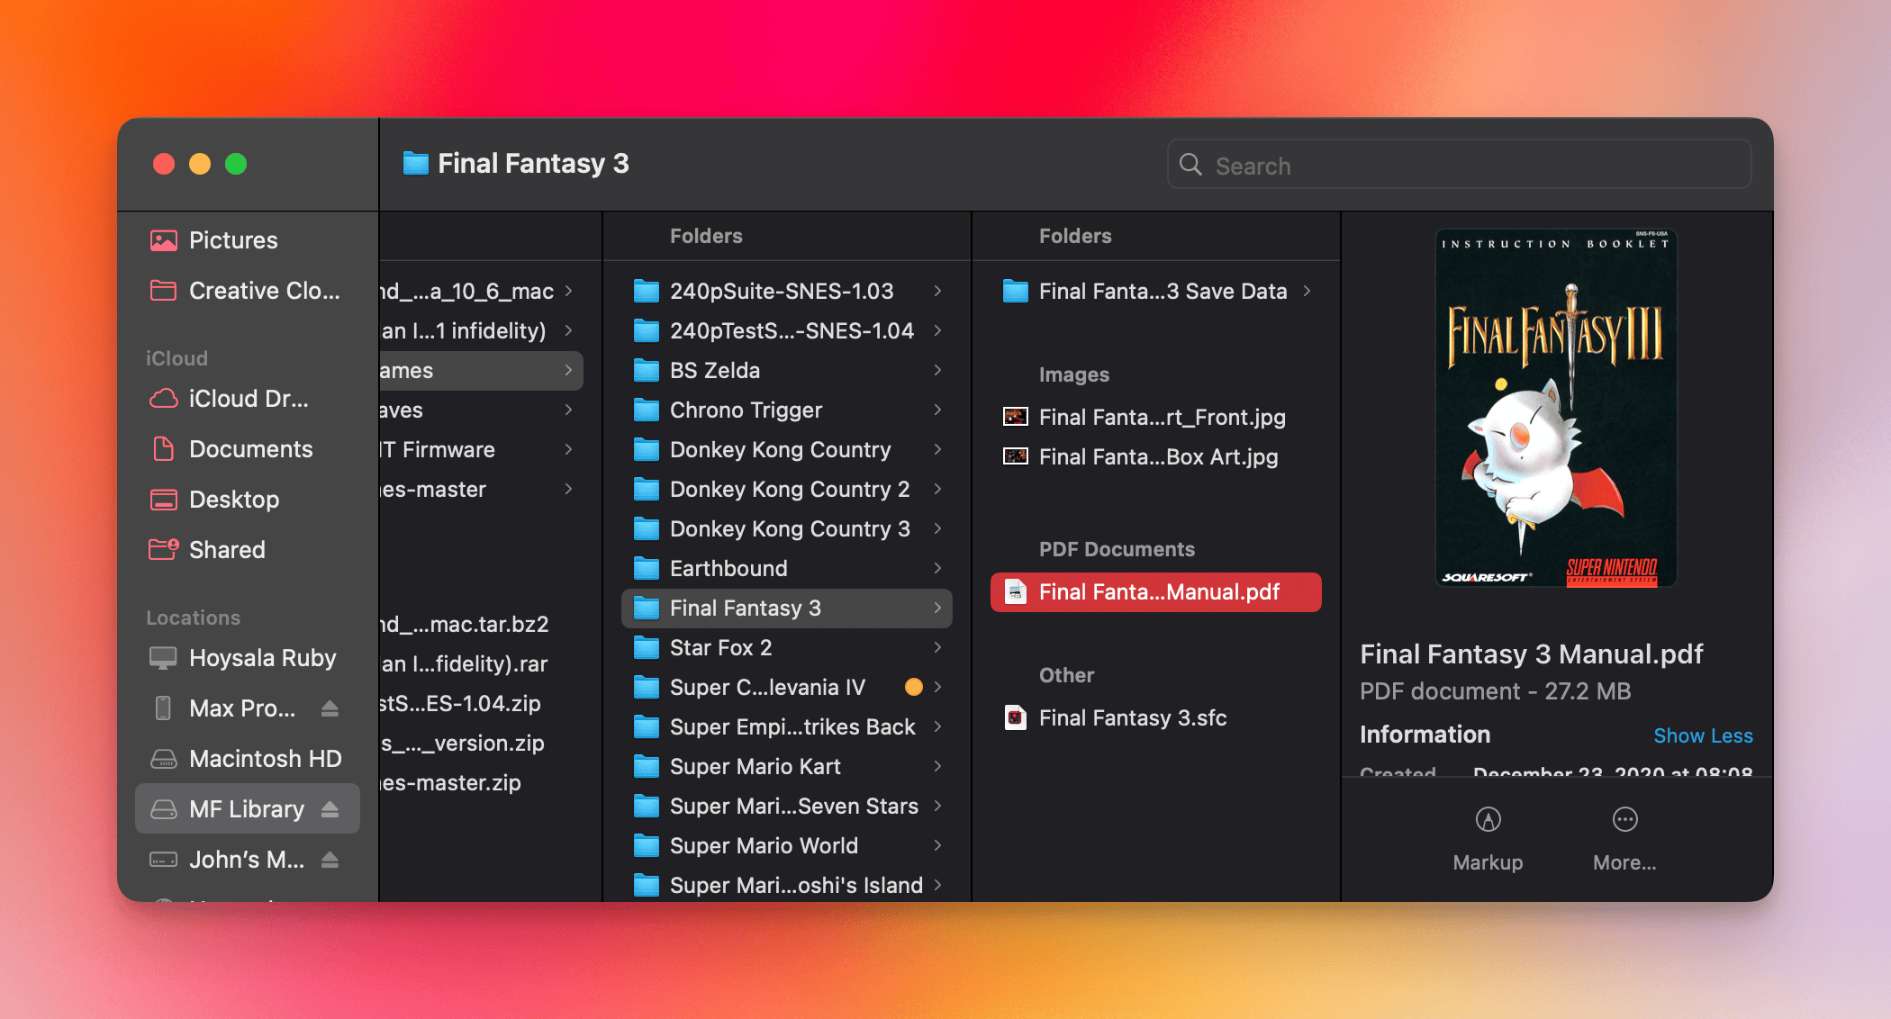Click the orange tag dot on Super Castlevania IV
The height and width of the screenshot is (1019, 1891).
click(x=913, y=687)
